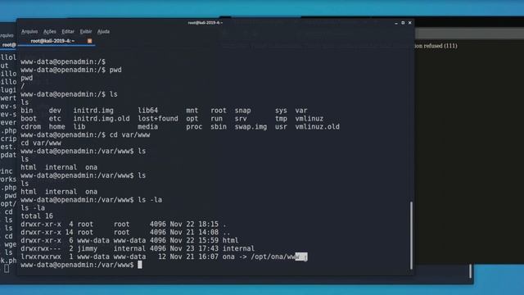The width and height of the screenshot is (524, 295).
Task: Click 'cdrom' in directory listing
Action: pyautogui.click(x=31, y=127)
